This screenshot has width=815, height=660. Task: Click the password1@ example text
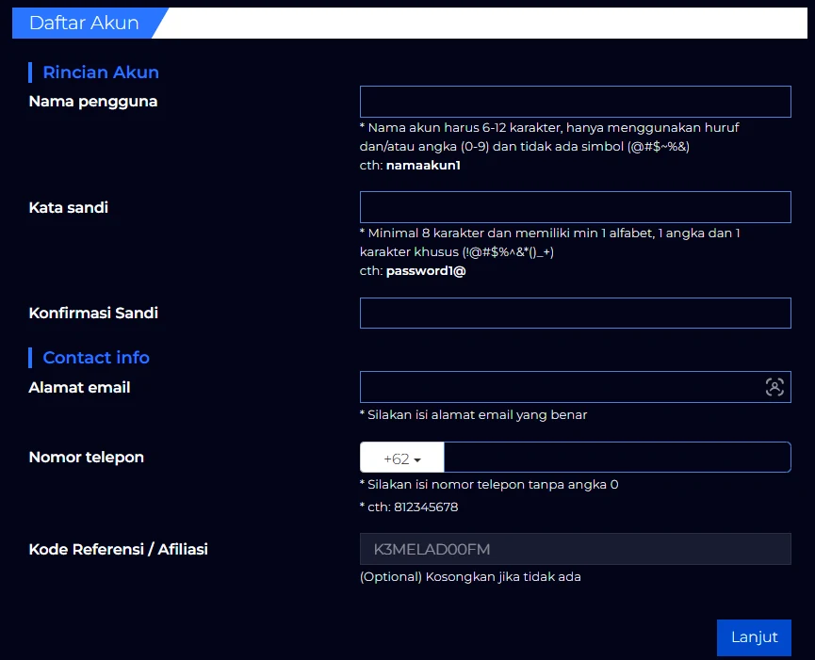[x=426, y=270]
